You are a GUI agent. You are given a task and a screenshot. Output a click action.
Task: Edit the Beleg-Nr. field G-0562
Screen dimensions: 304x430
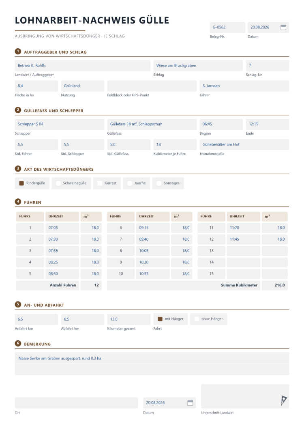227,28
